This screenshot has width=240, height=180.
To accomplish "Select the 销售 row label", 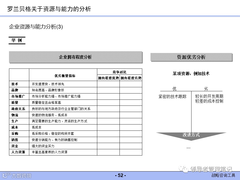I will [x=15, y=140].
